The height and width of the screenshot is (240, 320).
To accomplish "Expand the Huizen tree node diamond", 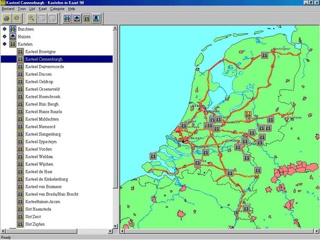I will (5, 36).
